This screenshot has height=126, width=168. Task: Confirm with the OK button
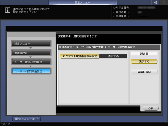pyautogui.click(x=151, y=108)
